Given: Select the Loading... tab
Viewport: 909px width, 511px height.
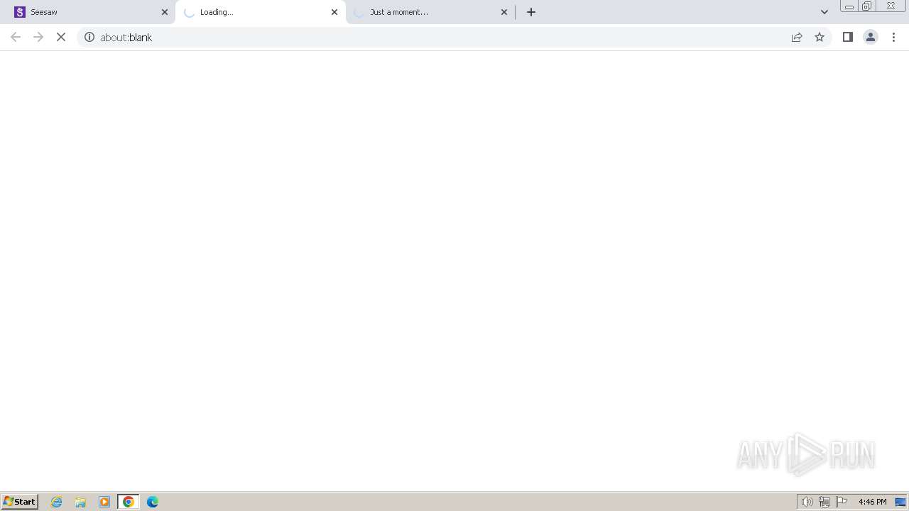Looking at the screenshot, I should coord(260,12).
